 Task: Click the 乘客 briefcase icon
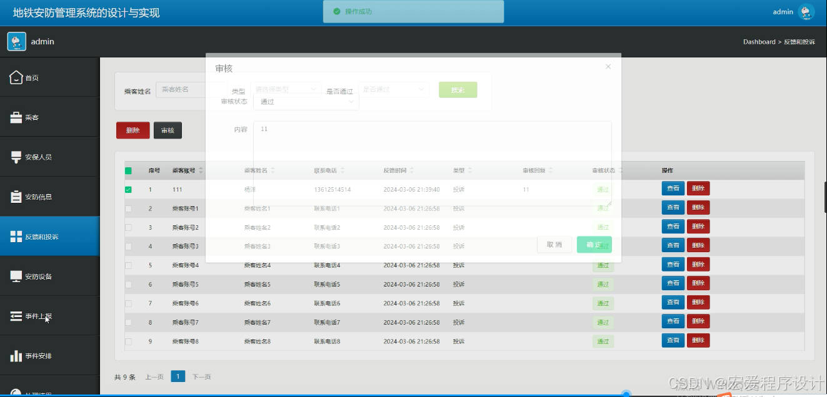[x=16, y=117]
